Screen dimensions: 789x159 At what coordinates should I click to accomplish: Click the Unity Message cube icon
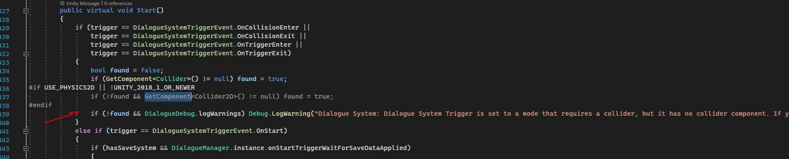tap(62, 3)
